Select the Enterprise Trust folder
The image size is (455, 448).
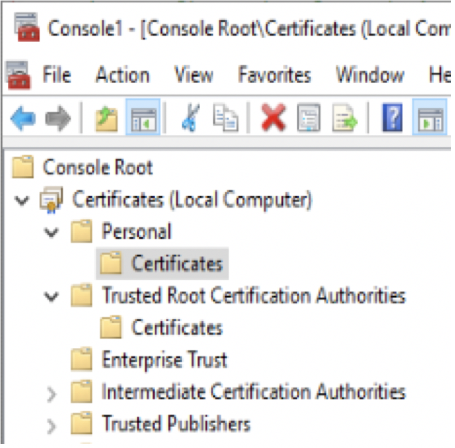165,360
